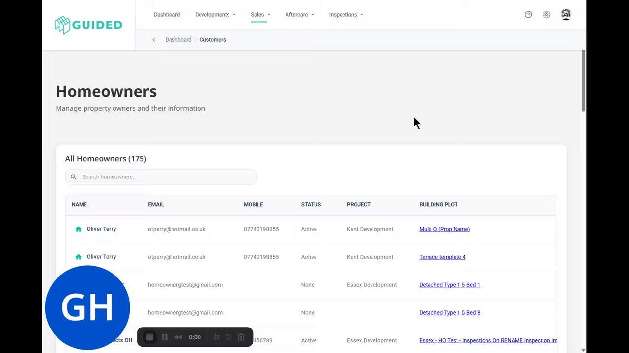Click the scrollbar down arrow
Screen dimensions: 629x353
click(x=583, y=350)
